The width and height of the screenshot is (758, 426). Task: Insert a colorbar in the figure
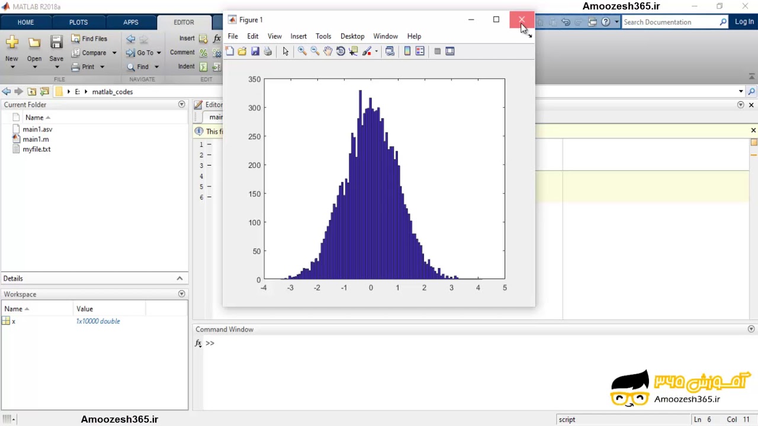407,51
